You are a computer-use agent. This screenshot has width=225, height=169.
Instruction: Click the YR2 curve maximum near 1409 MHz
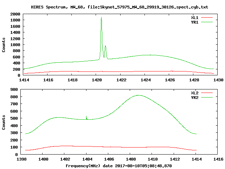point(138,95)
